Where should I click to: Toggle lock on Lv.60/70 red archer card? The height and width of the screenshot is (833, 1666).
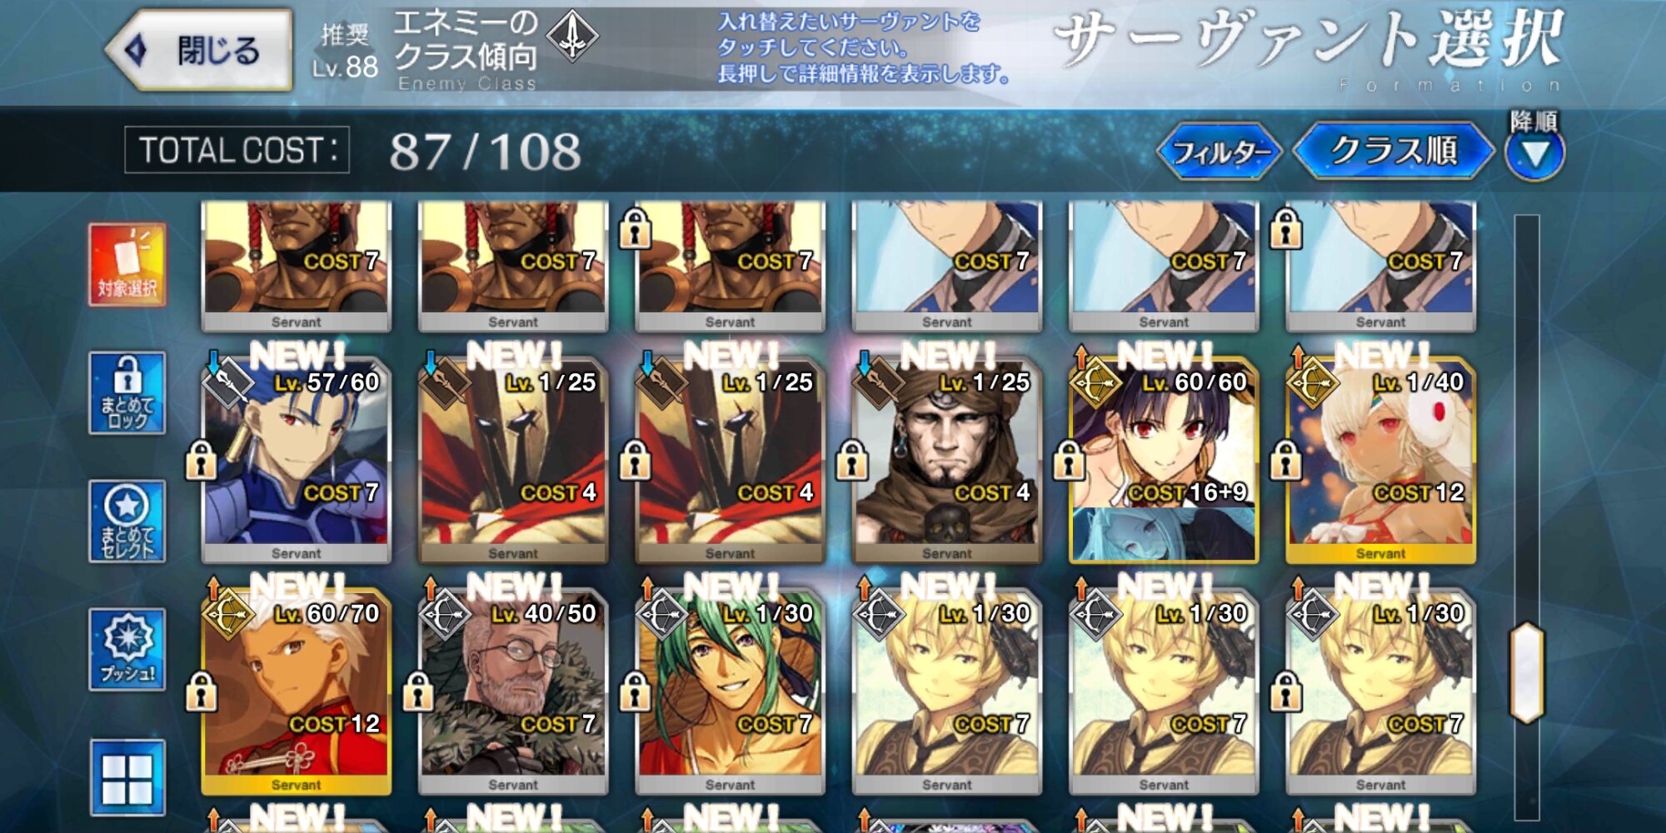point(201,691)
